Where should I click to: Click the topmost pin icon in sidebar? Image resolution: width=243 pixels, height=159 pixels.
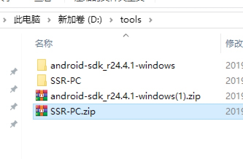[x=13, y=72]
